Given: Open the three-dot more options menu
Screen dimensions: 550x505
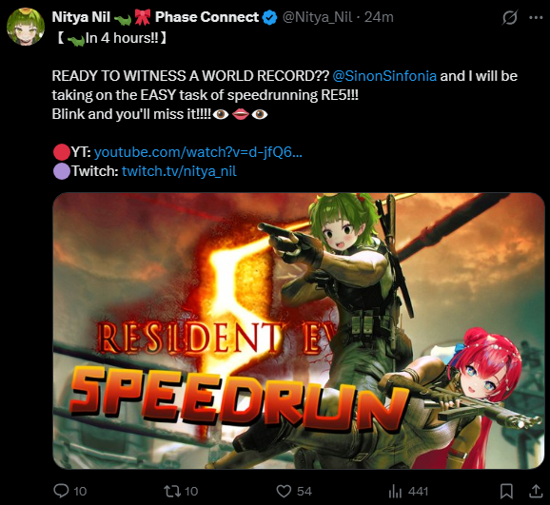Looking at the screenshot, I should click(x=536, y=17).
